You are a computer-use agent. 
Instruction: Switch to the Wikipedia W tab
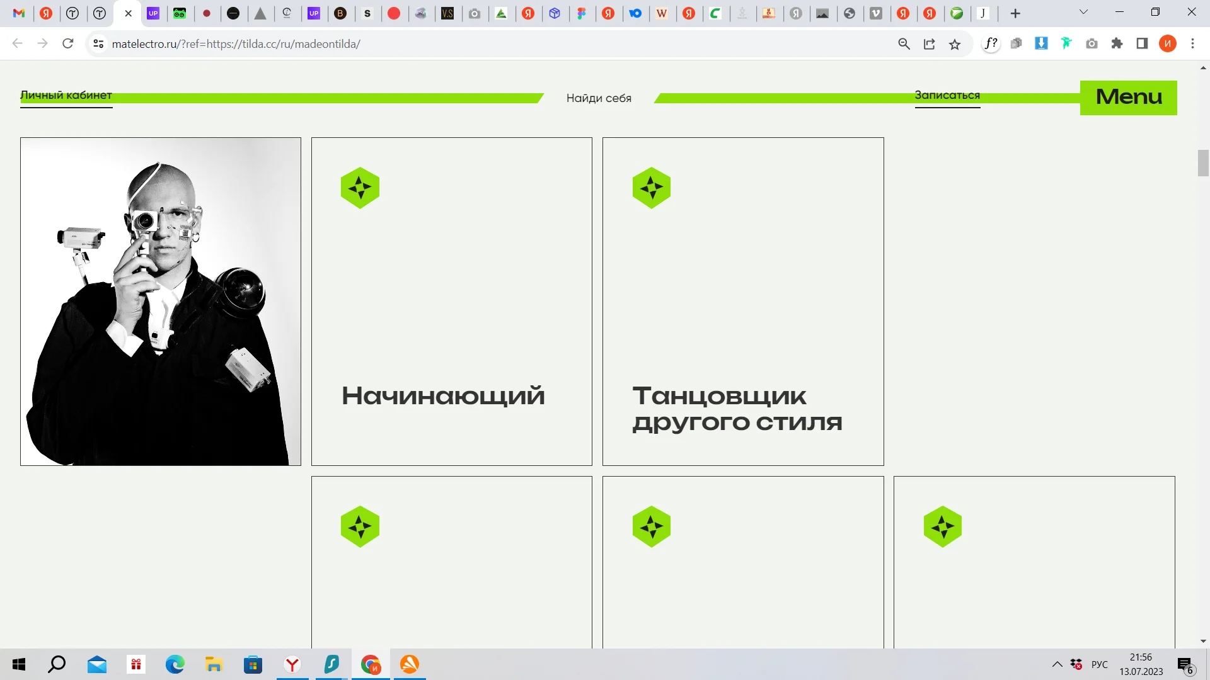coord(662,13)
